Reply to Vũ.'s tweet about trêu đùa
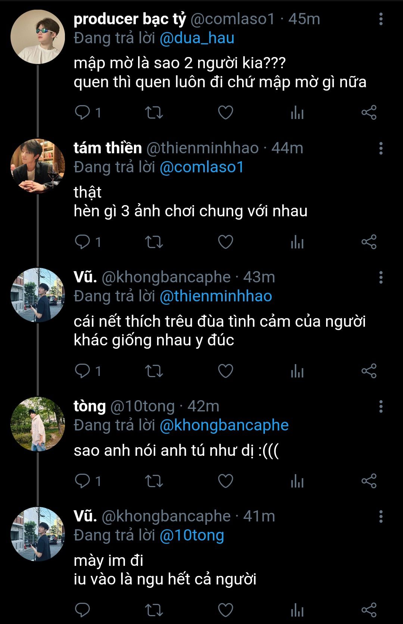The width and height of the screenshot is (403, 624). pos(82,371)
